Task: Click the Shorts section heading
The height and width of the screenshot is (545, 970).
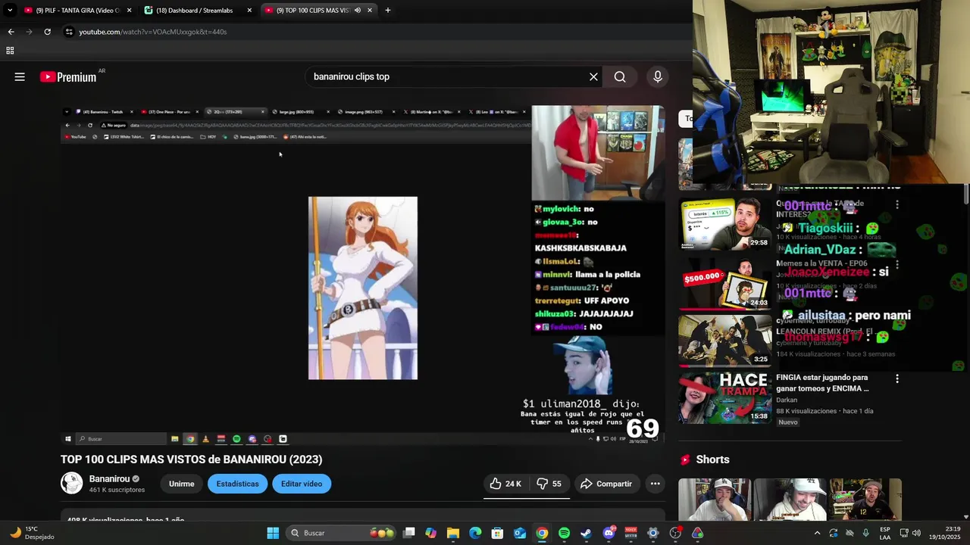Action: (x=712, y=459)
